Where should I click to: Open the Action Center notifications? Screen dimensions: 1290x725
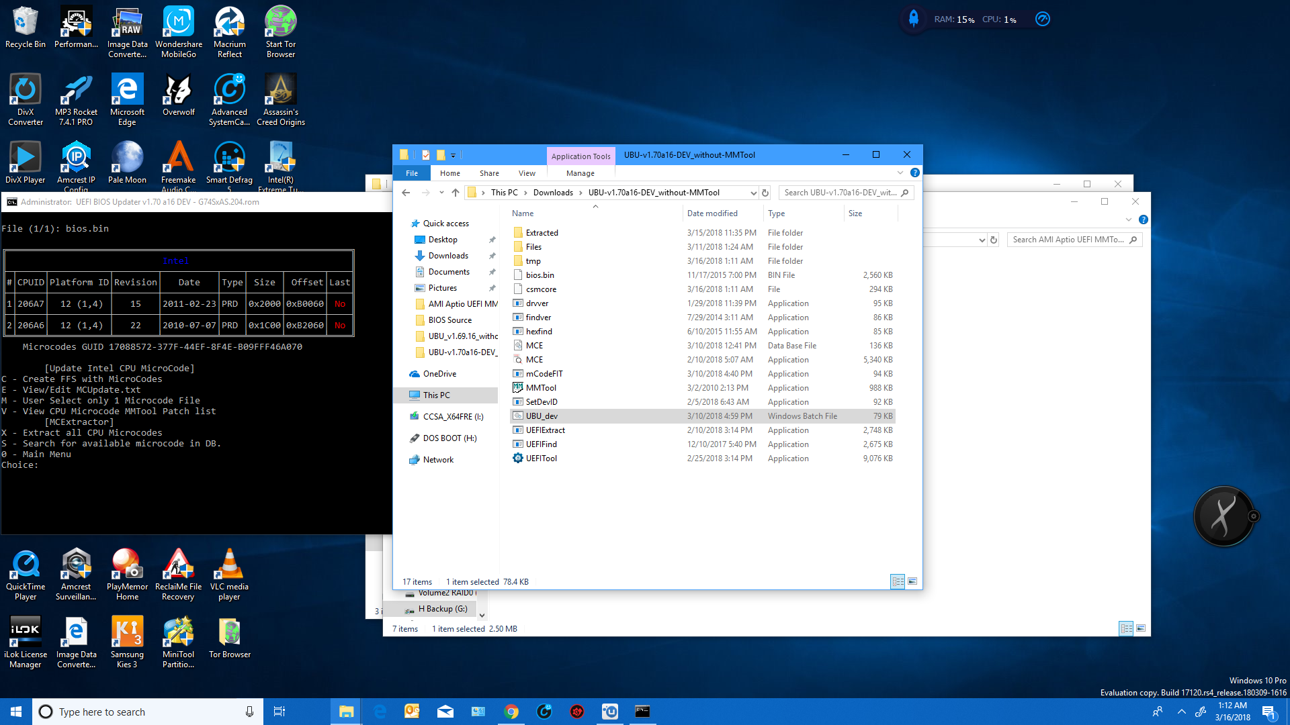tap(1269, 712)
